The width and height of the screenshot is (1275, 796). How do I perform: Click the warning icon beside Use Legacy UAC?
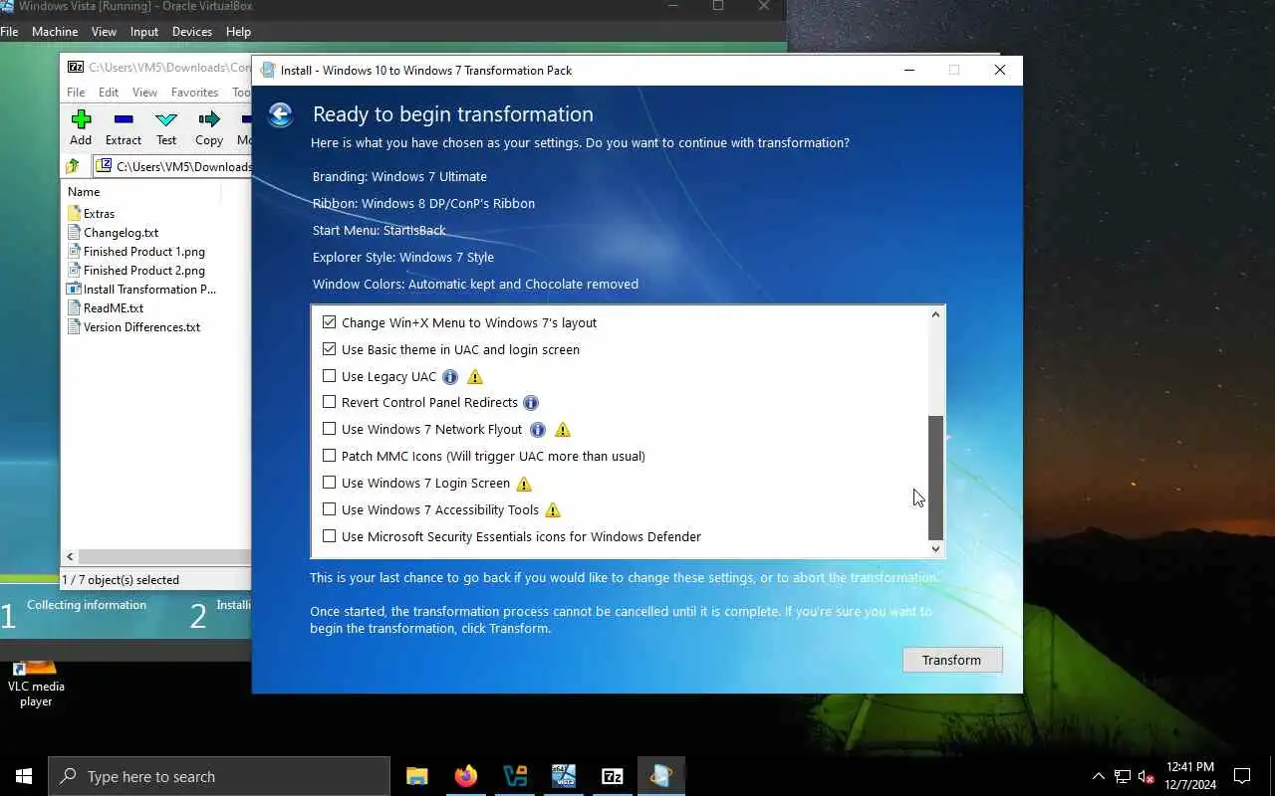click(475, 376)
